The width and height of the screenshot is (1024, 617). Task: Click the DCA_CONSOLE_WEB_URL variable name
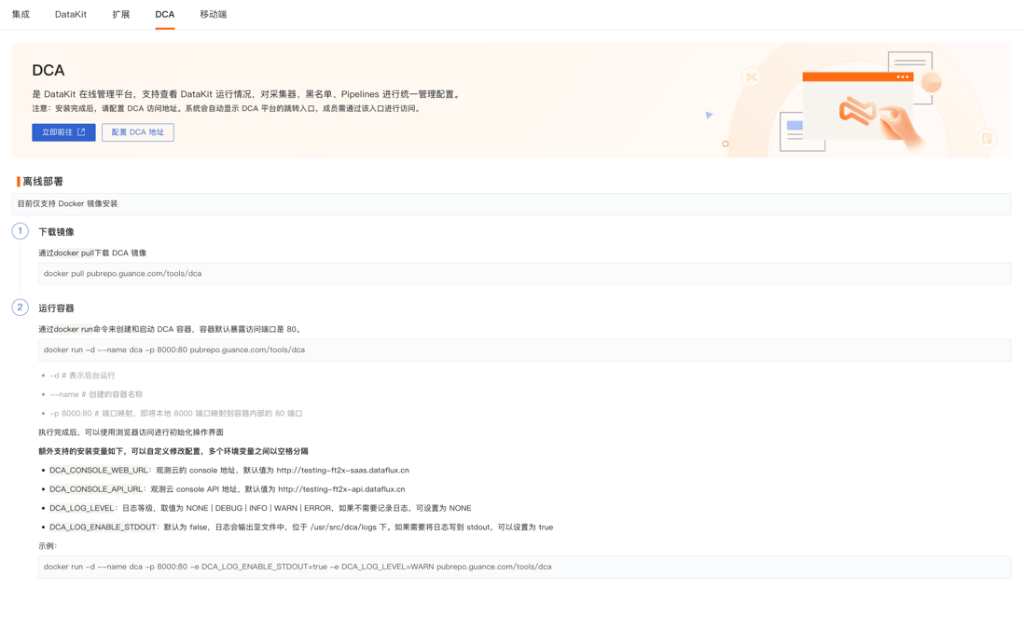pyautogui.click(x=99, y=470)
